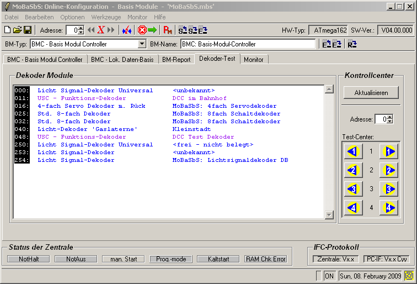Expand the BM-Typ dropdown
Viewport: 417px width, 284px height.
coord(142,44)
